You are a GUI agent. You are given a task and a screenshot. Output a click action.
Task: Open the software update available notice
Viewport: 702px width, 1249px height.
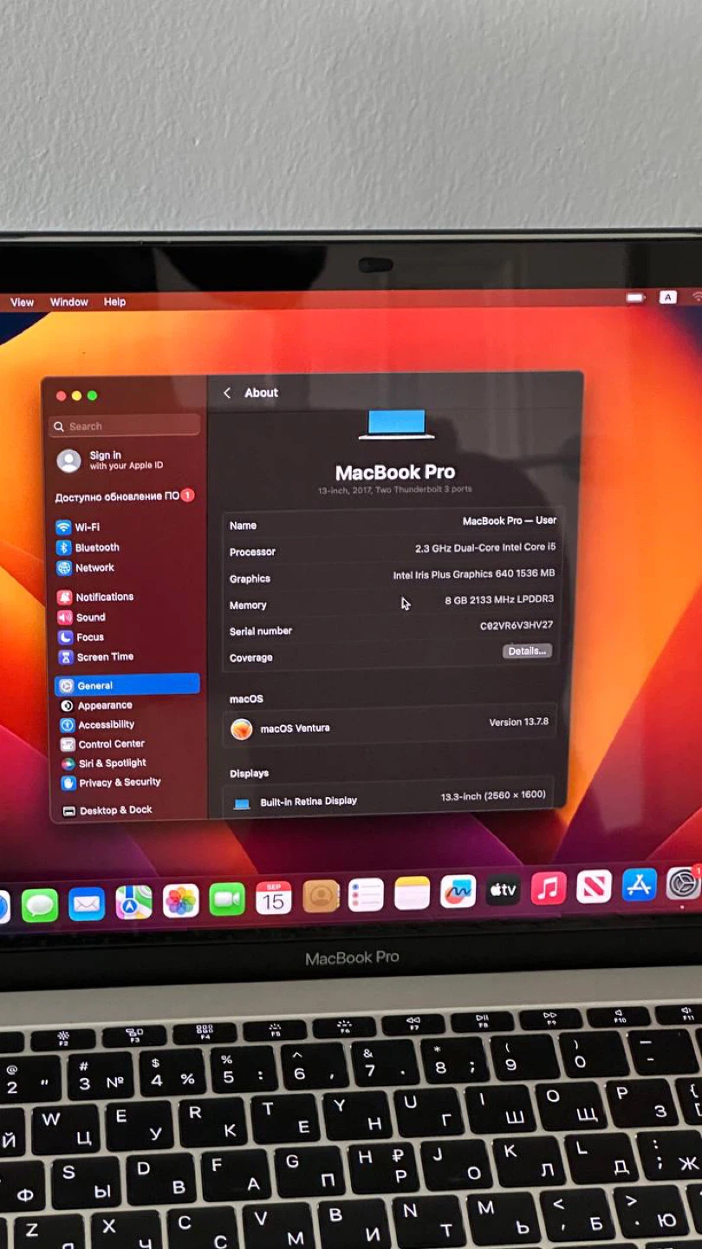click(125, 496)
